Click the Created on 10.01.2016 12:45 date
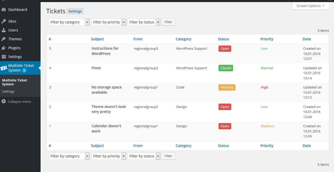334x172 pixels. [x=312, y=131]
